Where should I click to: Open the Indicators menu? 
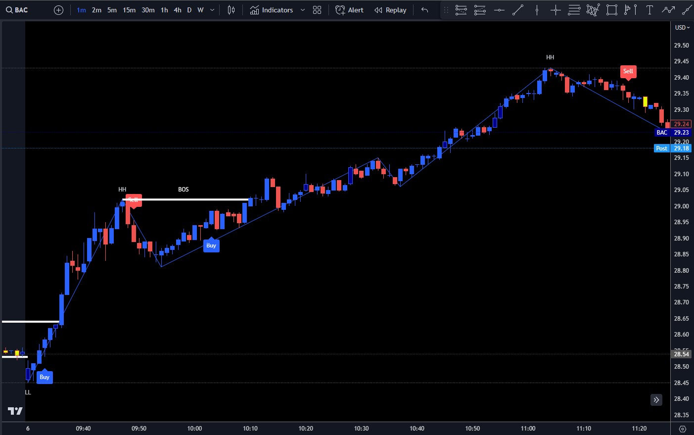coord(272,10)
